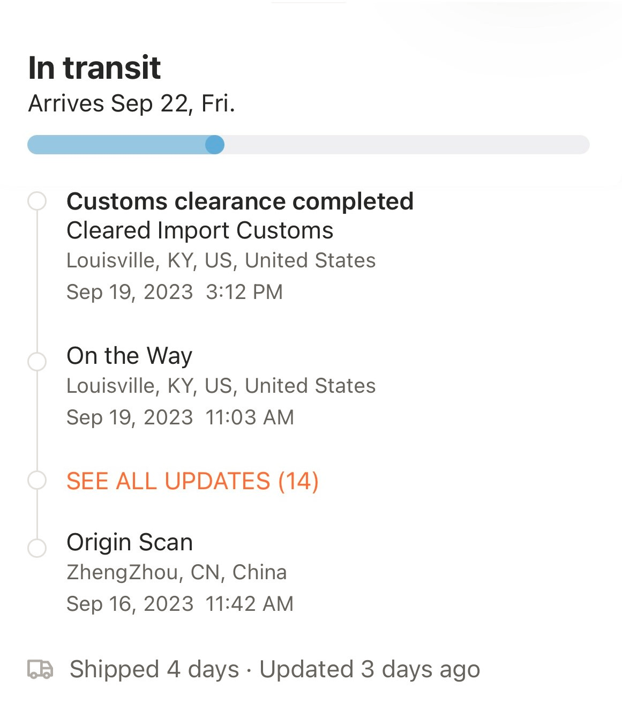Select the Origin Scan timeline circle
Screen dimensions: 622x703
point(37,548)
